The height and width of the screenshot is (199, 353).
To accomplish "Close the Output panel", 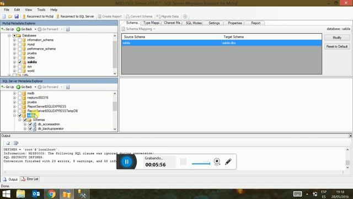I will [x=350, y=136].
